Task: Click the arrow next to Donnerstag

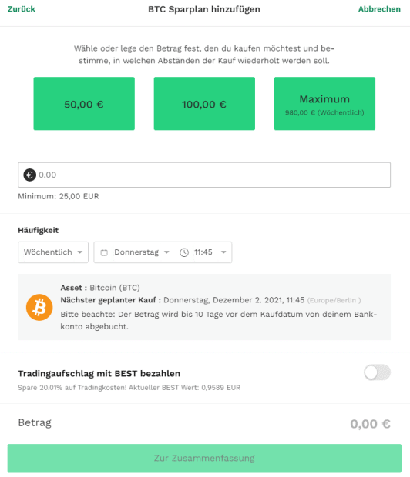Action: 166,252
